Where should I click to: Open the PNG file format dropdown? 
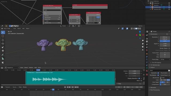(165, 78)
